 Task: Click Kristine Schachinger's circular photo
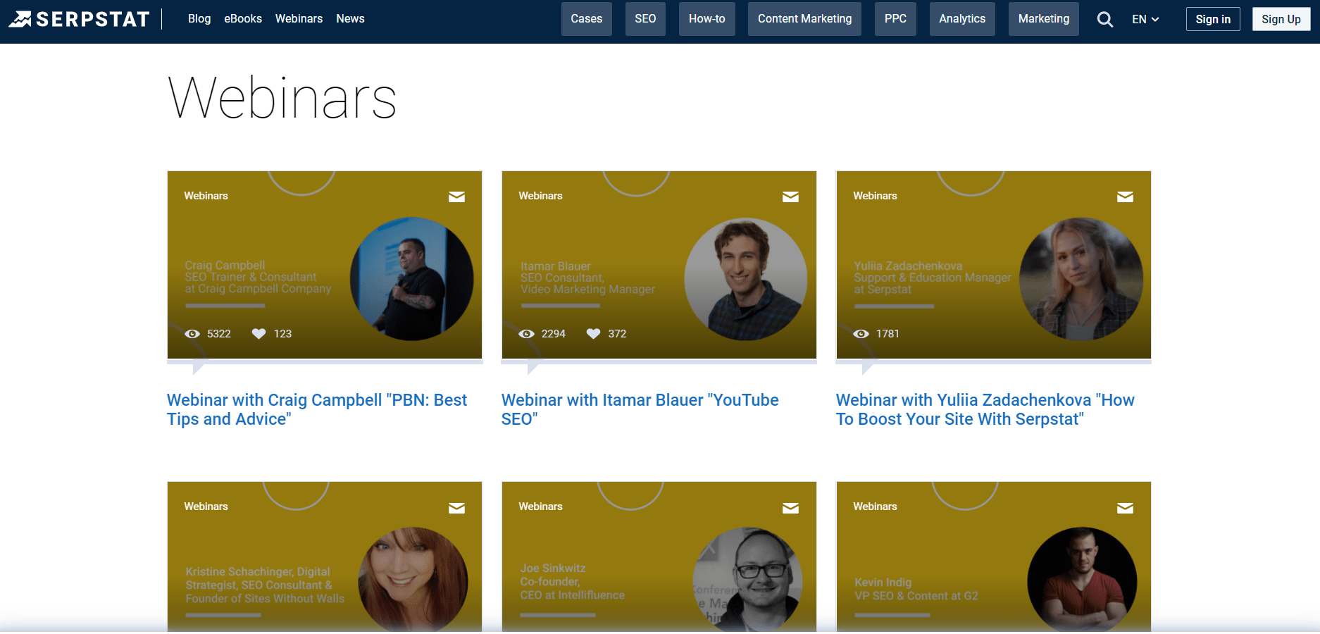coord(413,579)
